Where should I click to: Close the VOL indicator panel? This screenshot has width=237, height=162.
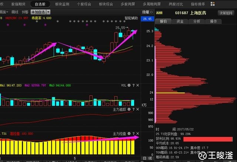(x=137, y=85)
